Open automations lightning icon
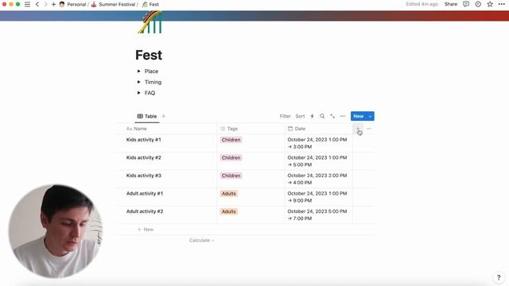The width and height of the screenshot is (509, 286). [x=312, y=116]
